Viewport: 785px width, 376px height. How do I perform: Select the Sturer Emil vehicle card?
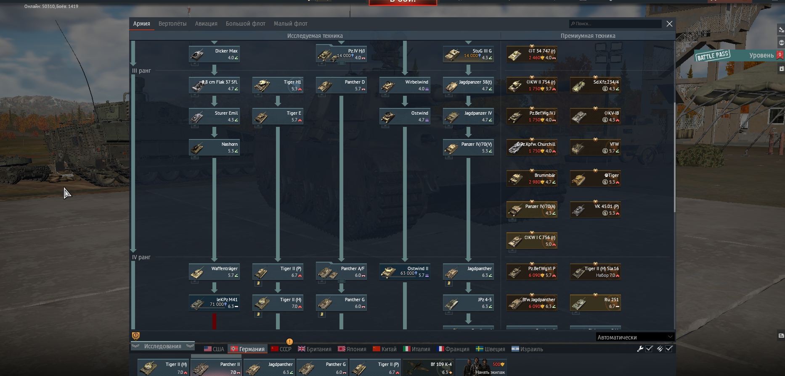point(214,116)
